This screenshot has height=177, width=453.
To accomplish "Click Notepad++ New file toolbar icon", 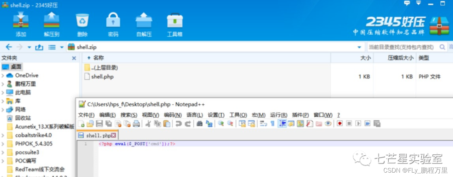I will point(81,123).
